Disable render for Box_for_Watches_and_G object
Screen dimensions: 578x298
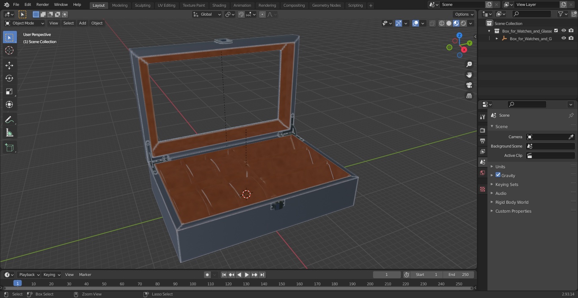pos(571,38)
